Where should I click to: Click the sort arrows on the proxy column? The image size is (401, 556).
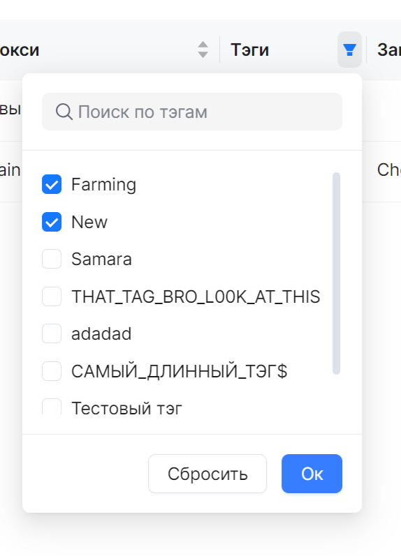203,50
